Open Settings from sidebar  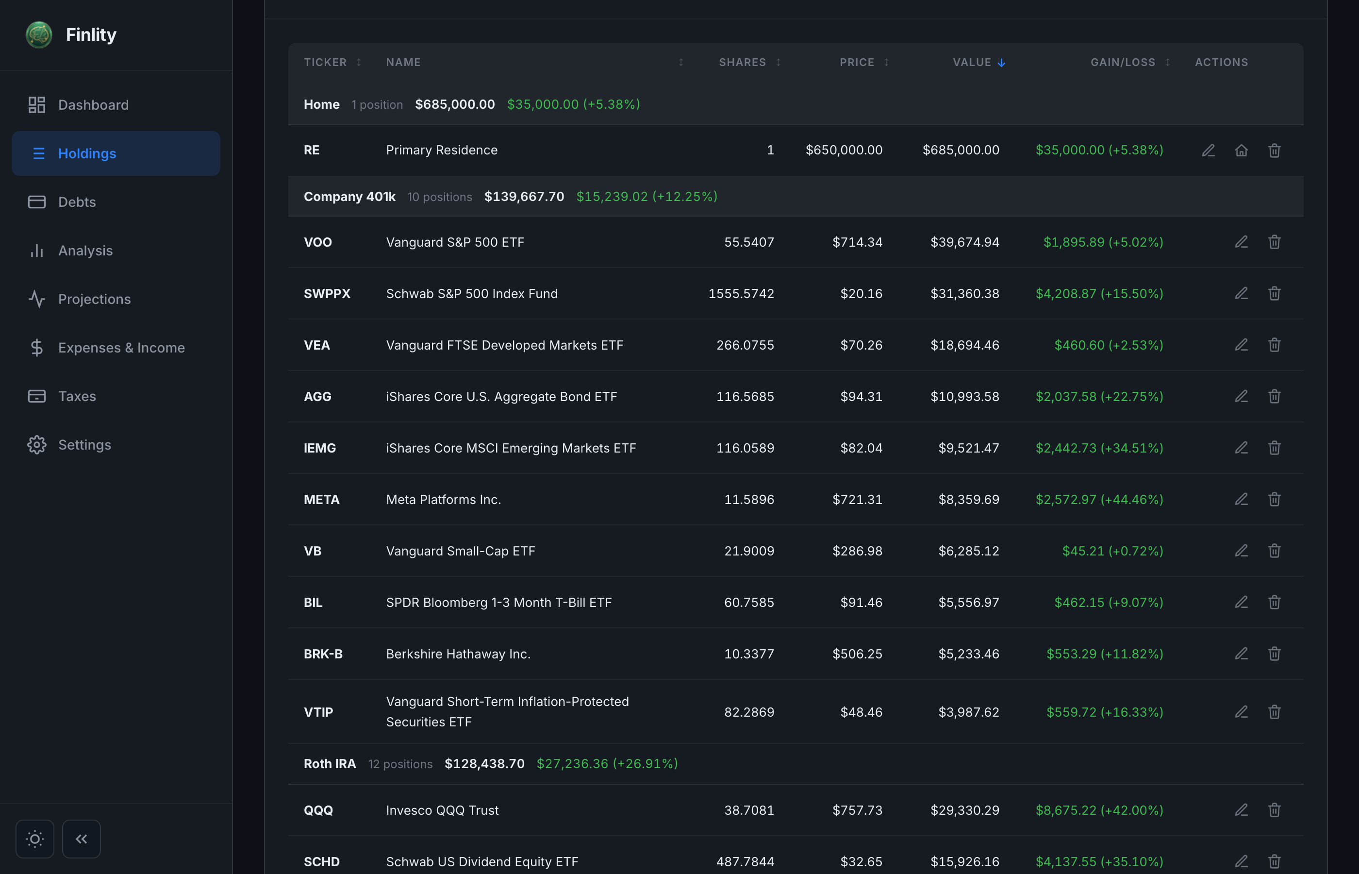point(116,445)
